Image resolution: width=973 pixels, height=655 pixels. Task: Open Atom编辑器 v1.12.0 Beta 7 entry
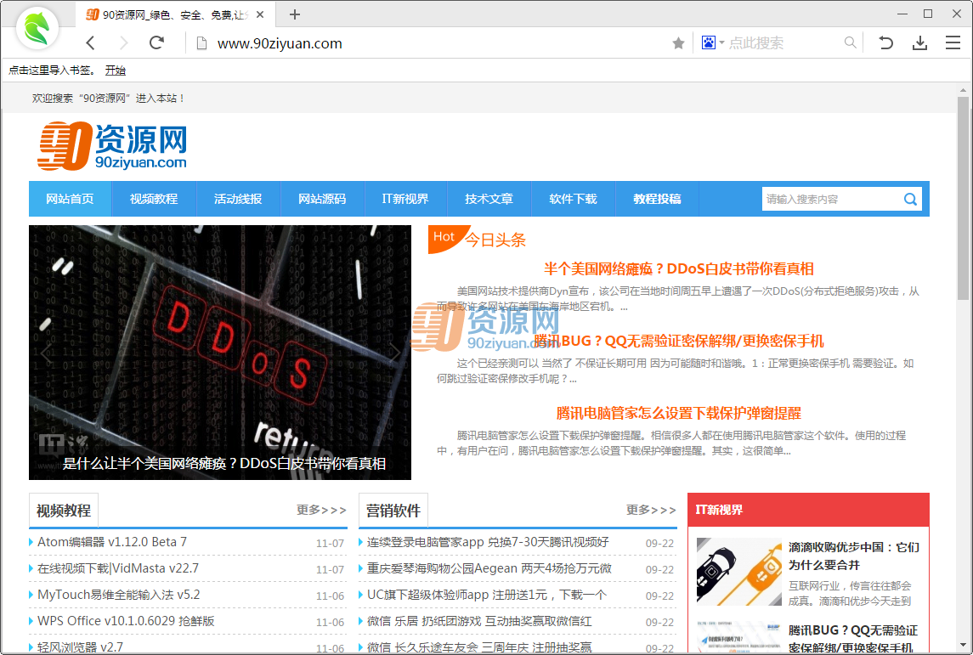[x=111, y=542]
